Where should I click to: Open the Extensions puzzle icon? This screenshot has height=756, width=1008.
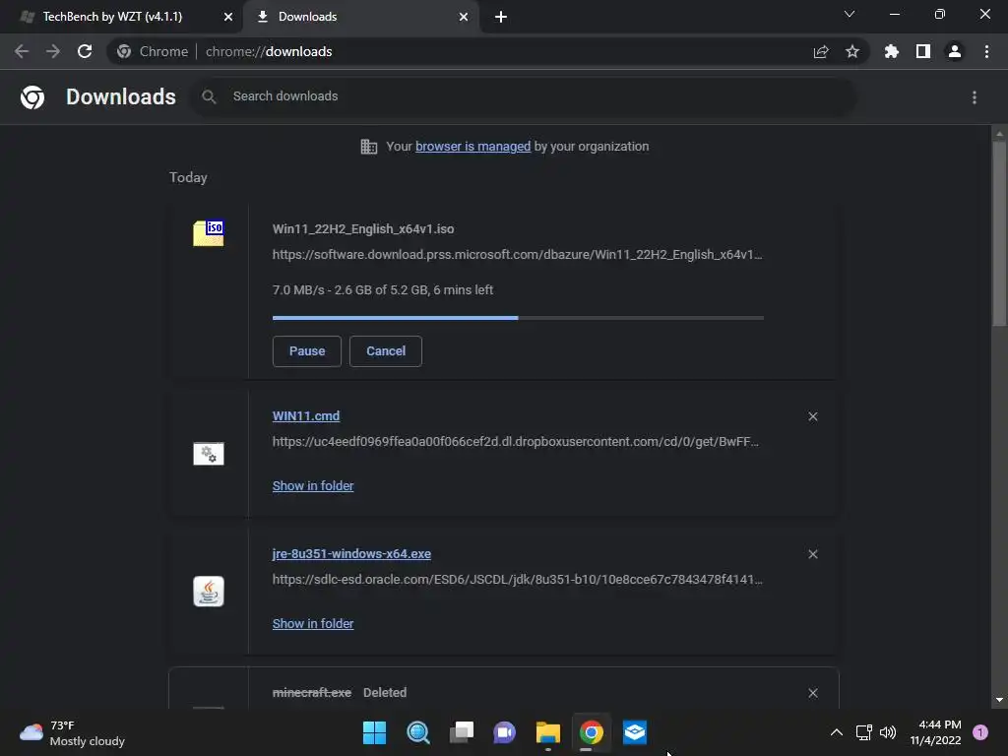point(892,51)
